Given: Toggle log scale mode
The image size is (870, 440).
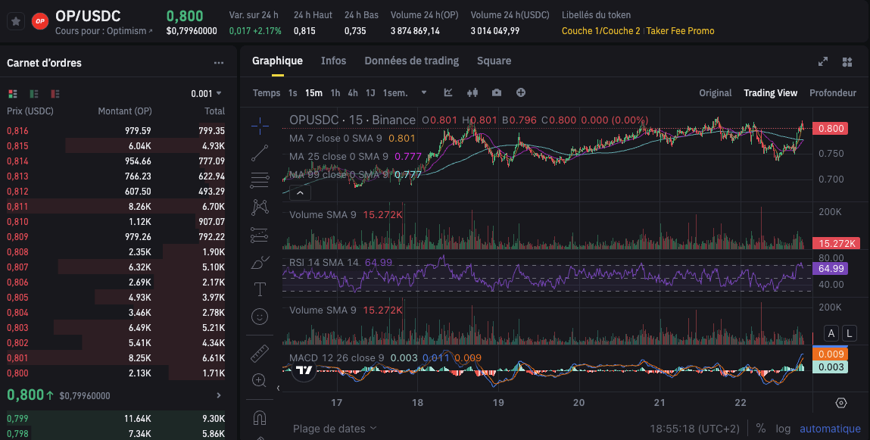Looking at the screenshot, I should click(x=783, y=429).
